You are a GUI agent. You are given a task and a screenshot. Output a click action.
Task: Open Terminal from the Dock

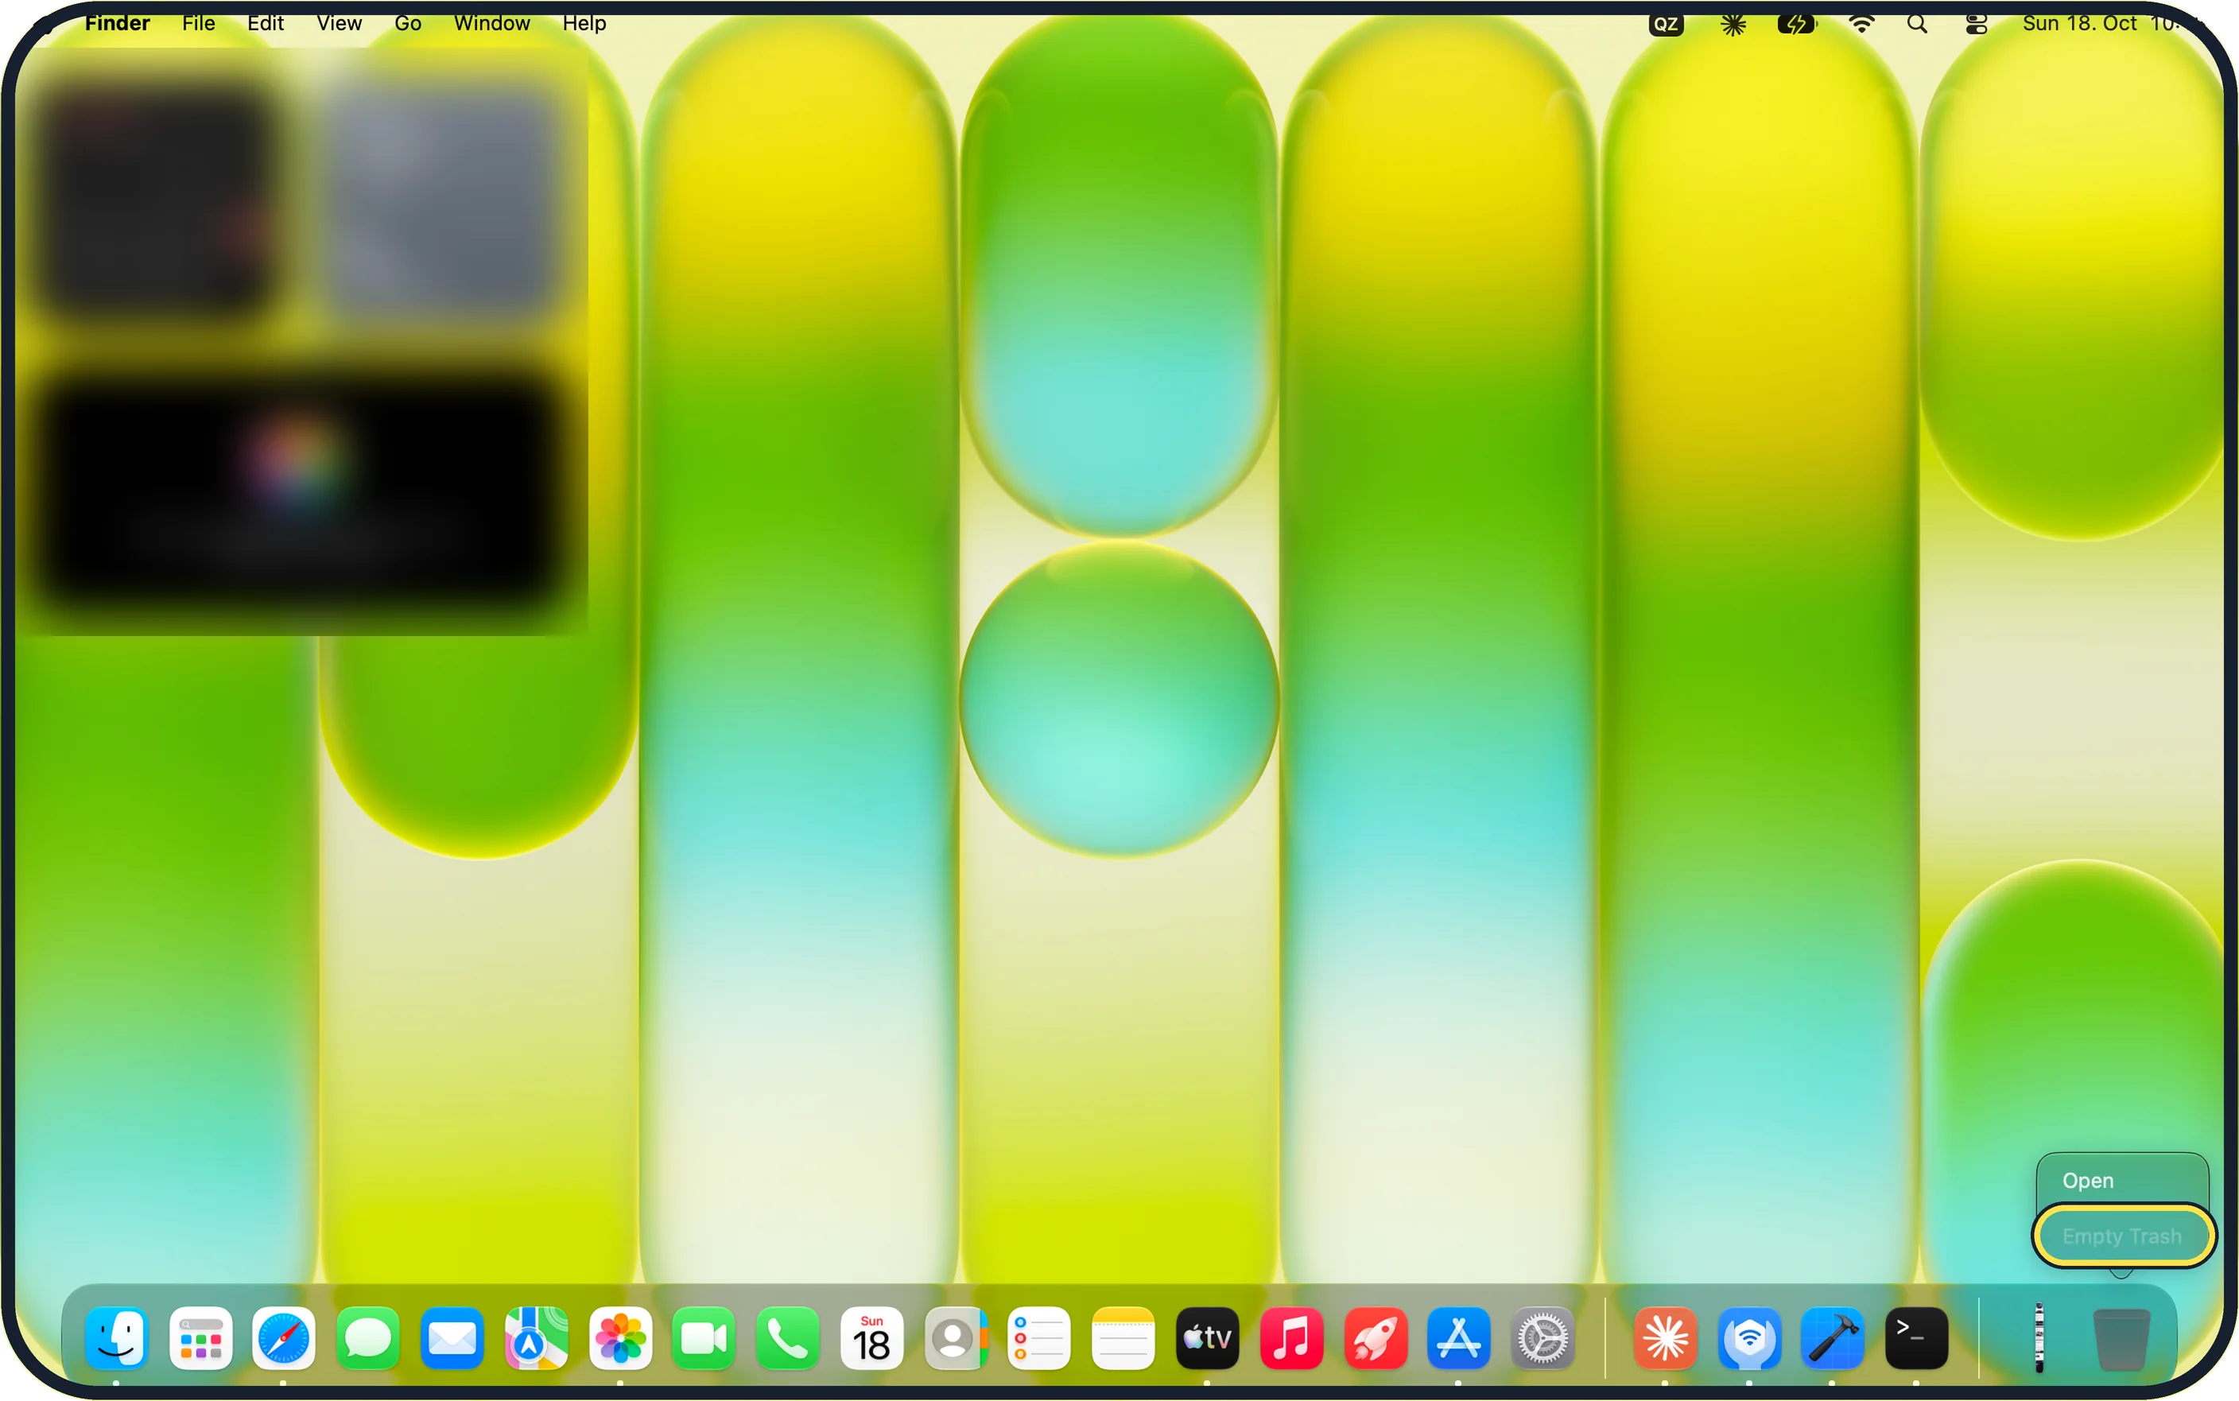[x=1917, y=1338]
